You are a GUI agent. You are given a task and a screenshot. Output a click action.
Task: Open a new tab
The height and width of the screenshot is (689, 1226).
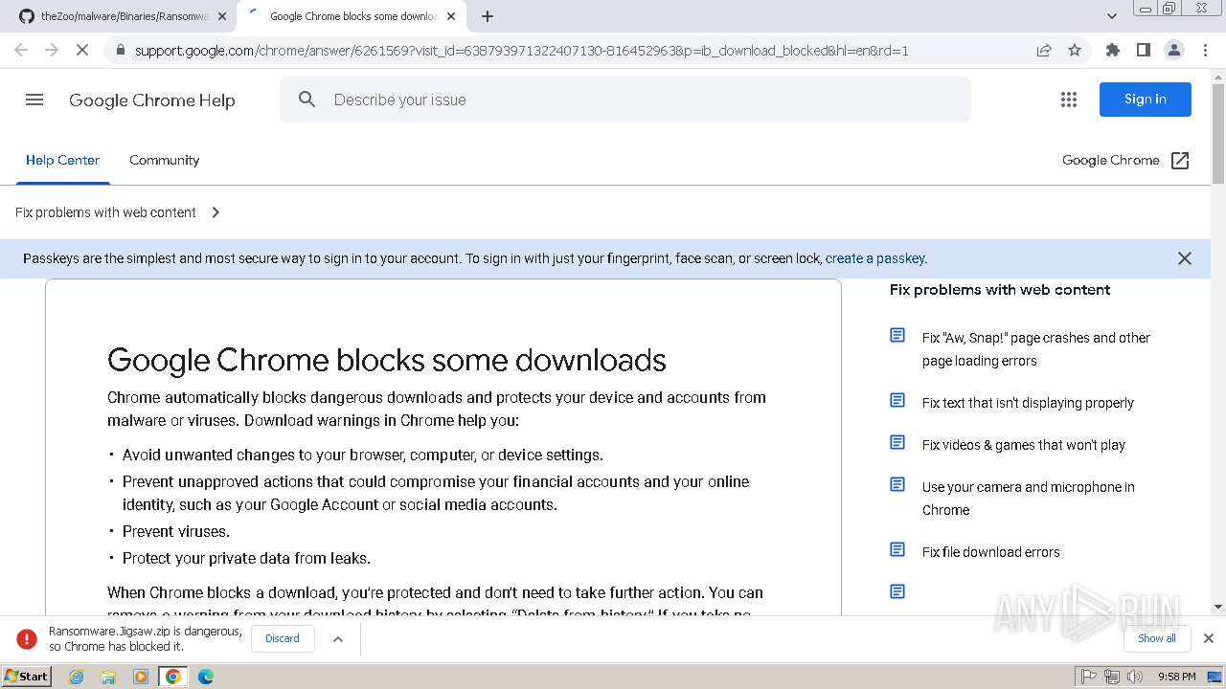pos(488,16)
